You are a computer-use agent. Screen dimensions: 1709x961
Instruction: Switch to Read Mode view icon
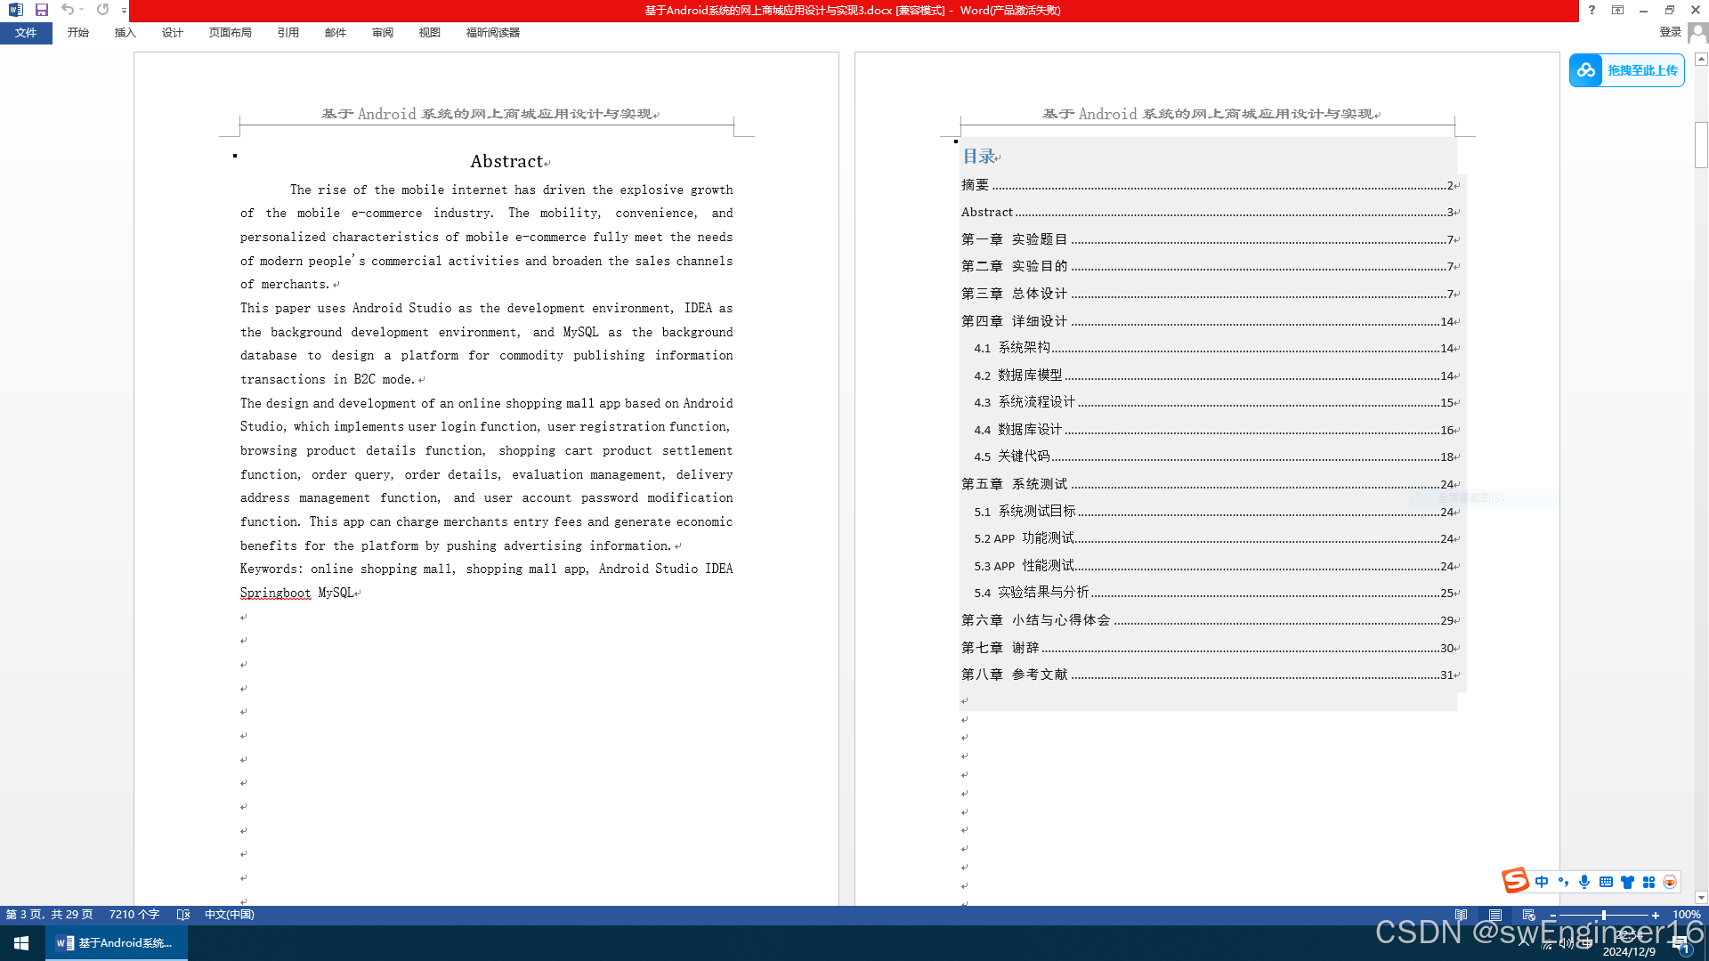[x=1461, y=915]
